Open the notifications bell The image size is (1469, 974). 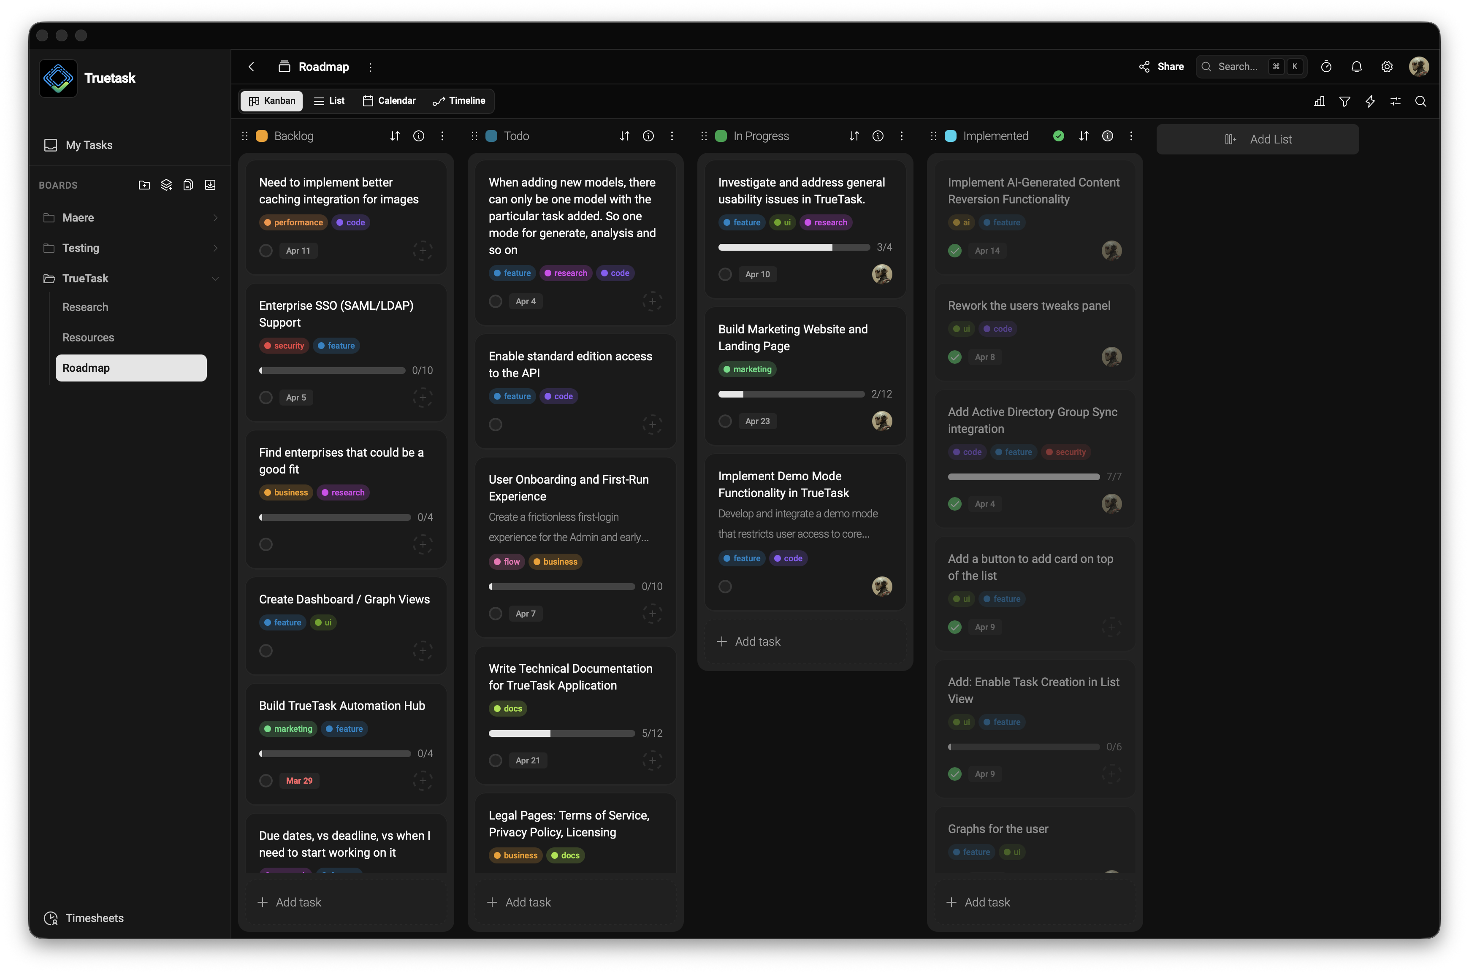[1356, 66]
